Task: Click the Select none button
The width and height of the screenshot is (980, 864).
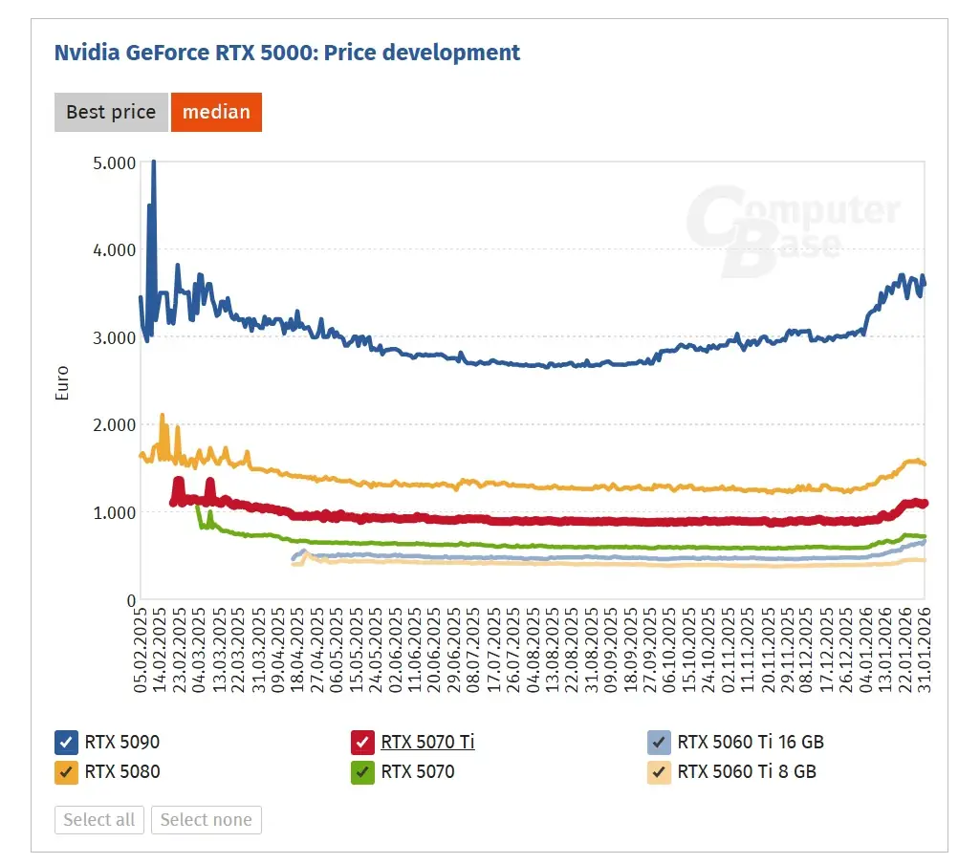Action: (x=207, y=820)
